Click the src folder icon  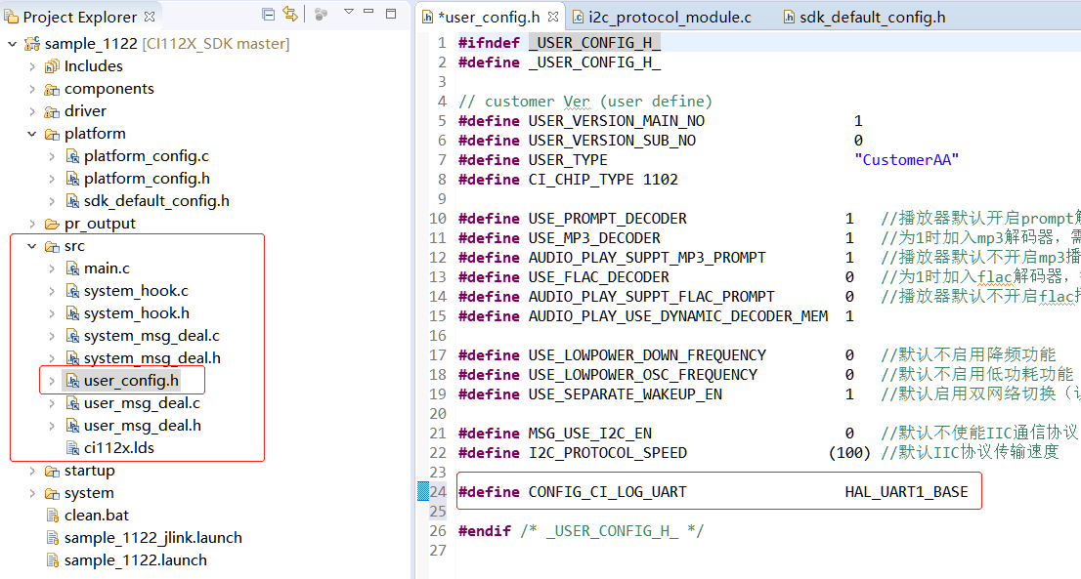[52, 246]
